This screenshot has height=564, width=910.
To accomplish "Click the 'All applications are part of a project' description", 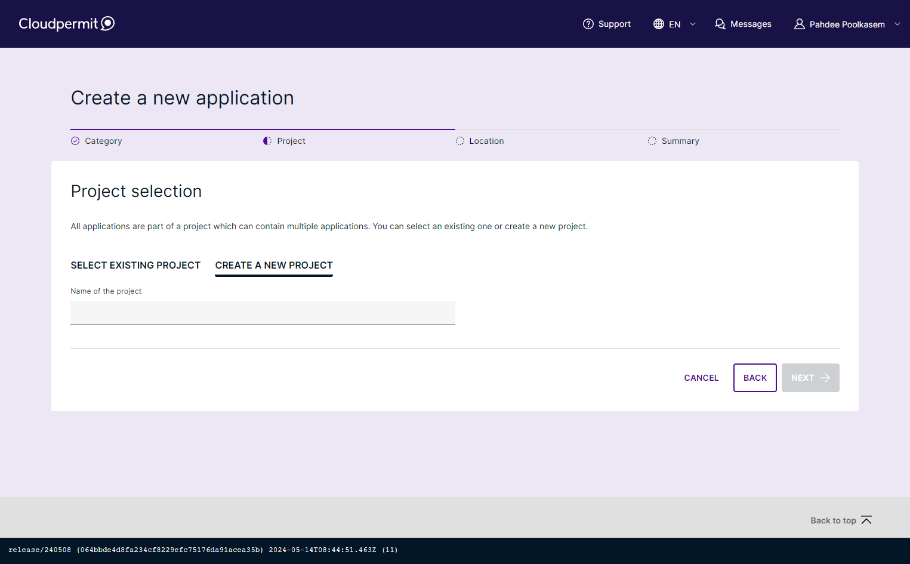I will [329, 226].
